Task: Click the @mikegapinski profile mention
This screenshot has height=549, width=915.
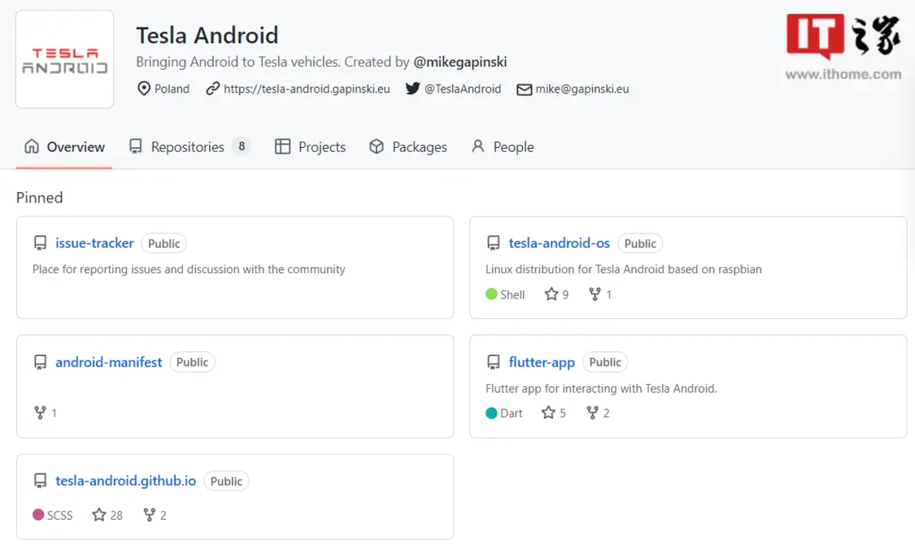Action: click(460, 62)
